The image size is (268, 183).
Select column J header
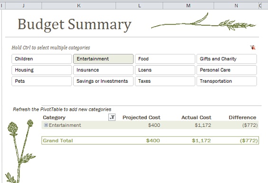[24, 6]
